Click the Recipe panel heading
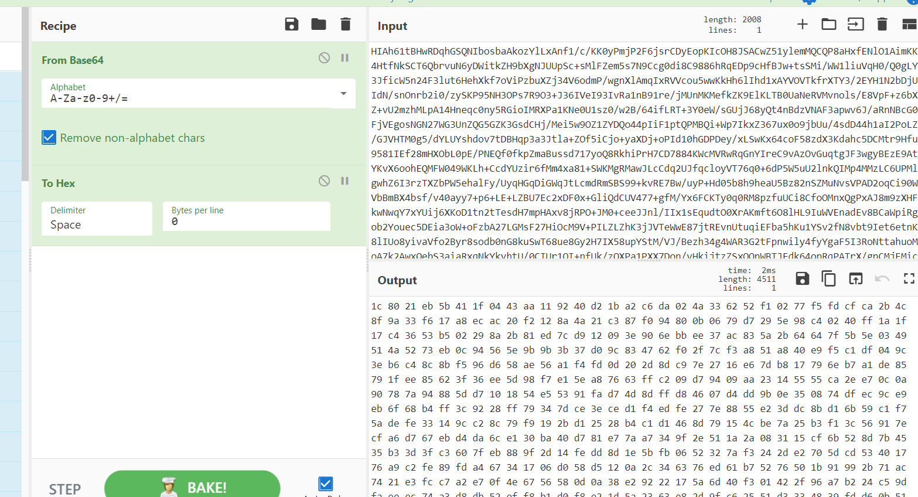 click(58, 26)
